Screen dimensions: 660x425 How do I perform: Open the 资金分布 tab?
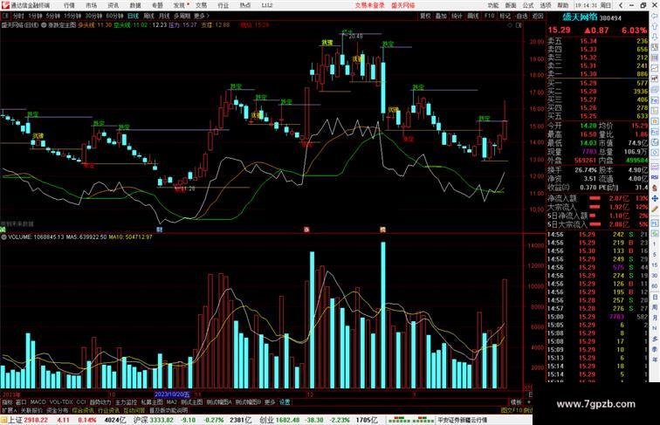pyautogui.click(x=57, y=410)
